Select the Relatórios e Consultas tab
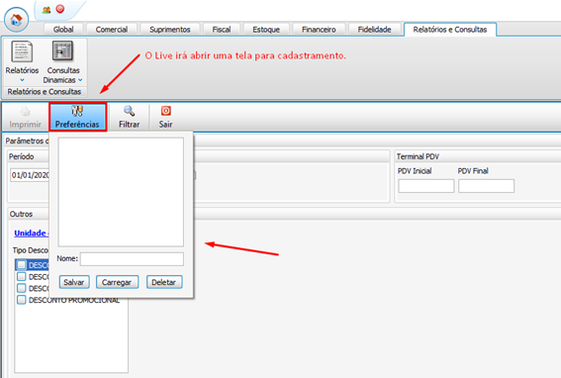 [450, 30]
